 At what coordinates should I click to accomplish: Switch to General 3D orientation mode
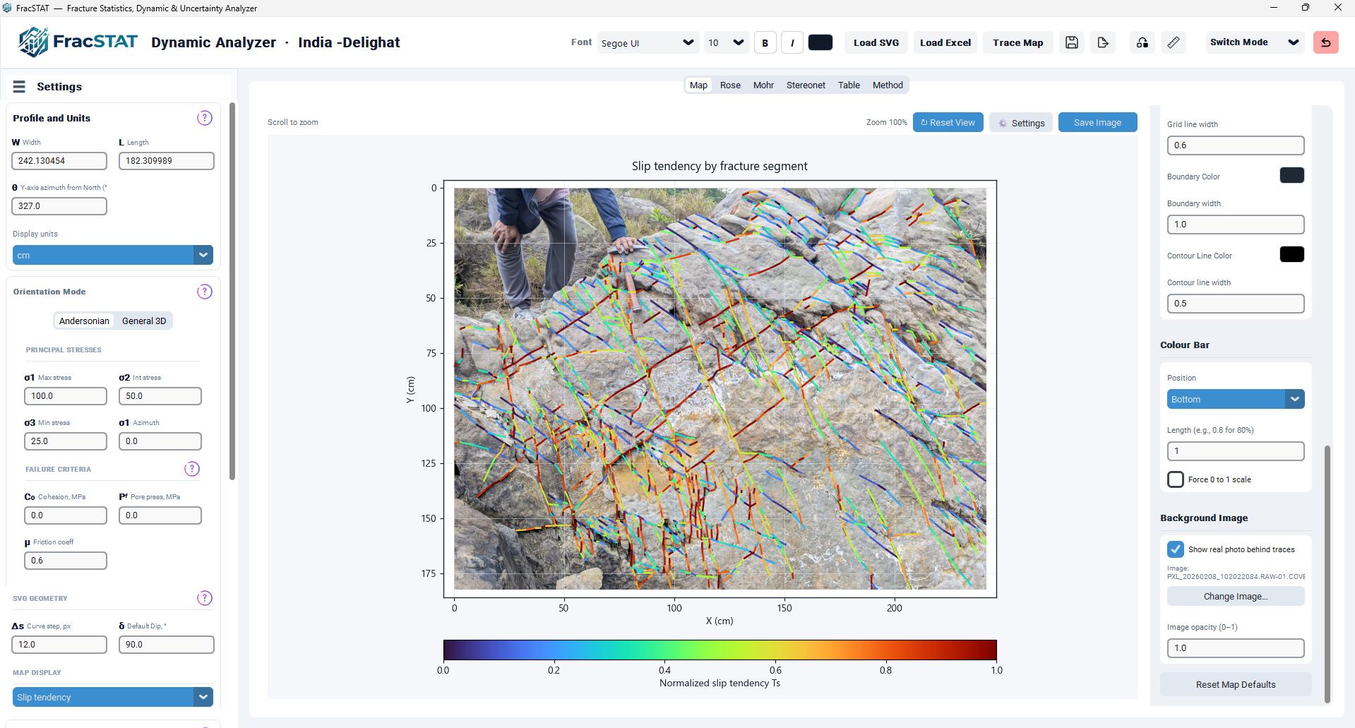[x=144, y=321]
